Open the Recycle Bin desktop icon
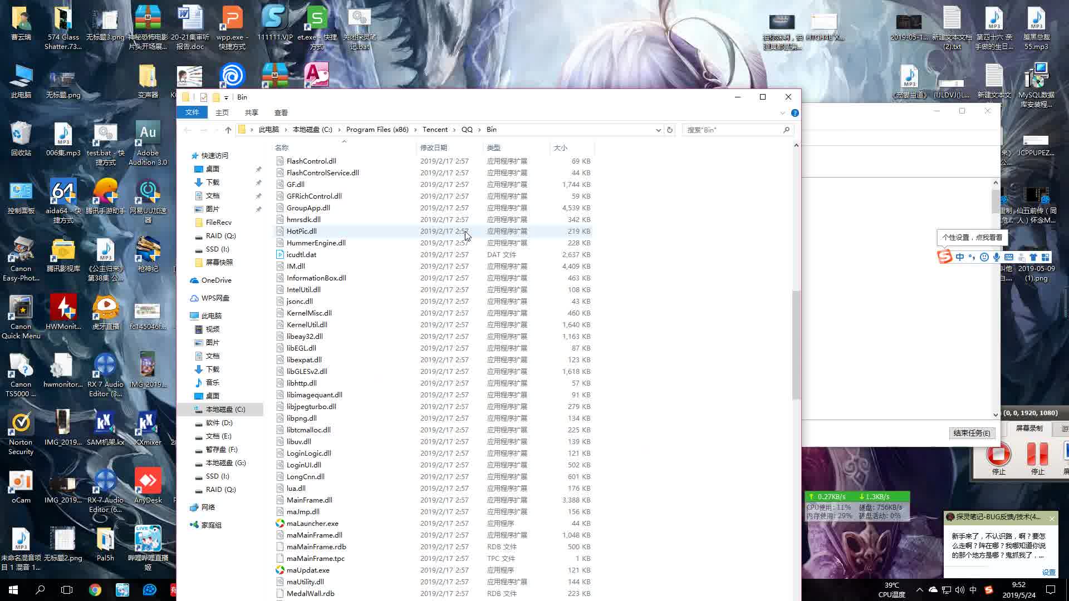The width and height of the screenshot is (1069, 601). point(21,138)
